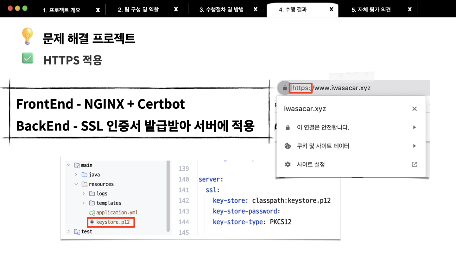Click the padlock icon in address bar
The width and height of the screenshot is (456, 256).
click(x=284, y=88)
